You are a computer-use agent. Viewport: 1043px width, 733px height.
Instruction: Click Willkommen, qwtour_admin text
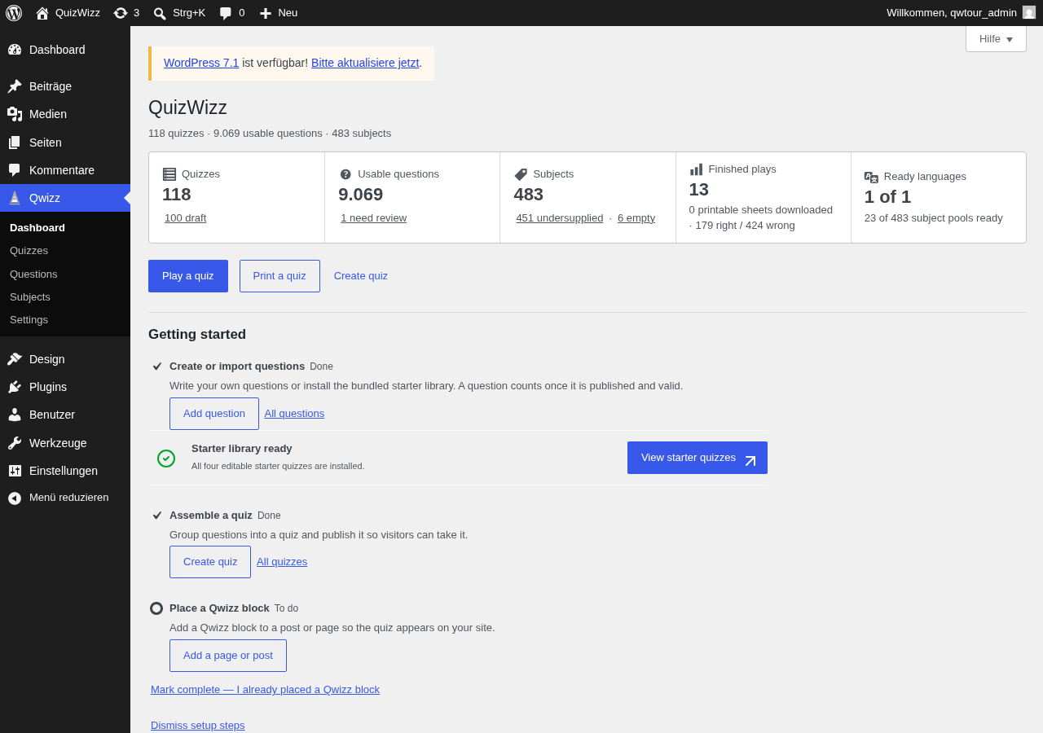tap(952, 13)
